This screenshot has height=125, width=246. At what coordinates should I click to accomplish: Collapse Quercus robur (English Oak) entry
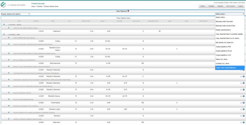tap(9, 119)
